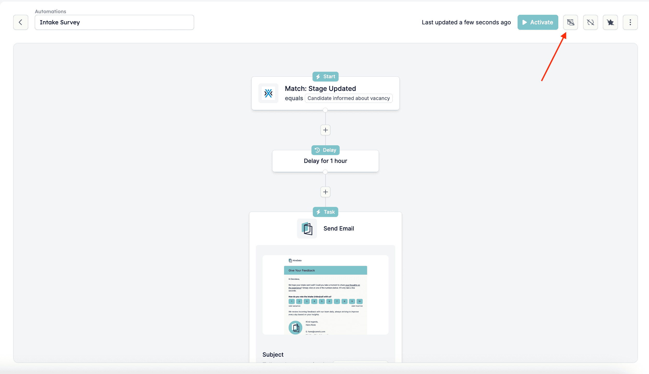Image resolution: width=649 pixels, height=374 pixels.
Task: Click the Give Your Feedback email header
Action: (326, 270)
